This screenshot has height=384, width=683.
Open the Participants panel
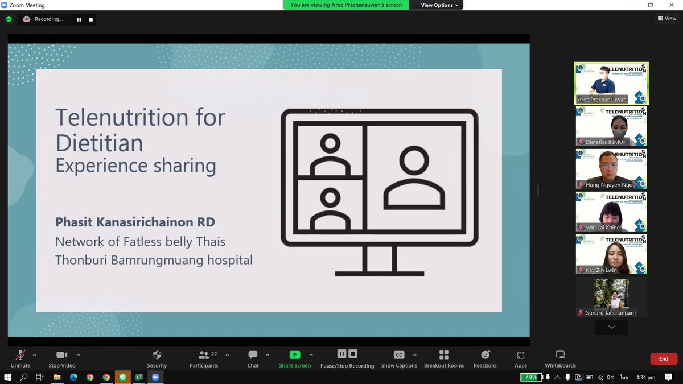click(204, 358)
